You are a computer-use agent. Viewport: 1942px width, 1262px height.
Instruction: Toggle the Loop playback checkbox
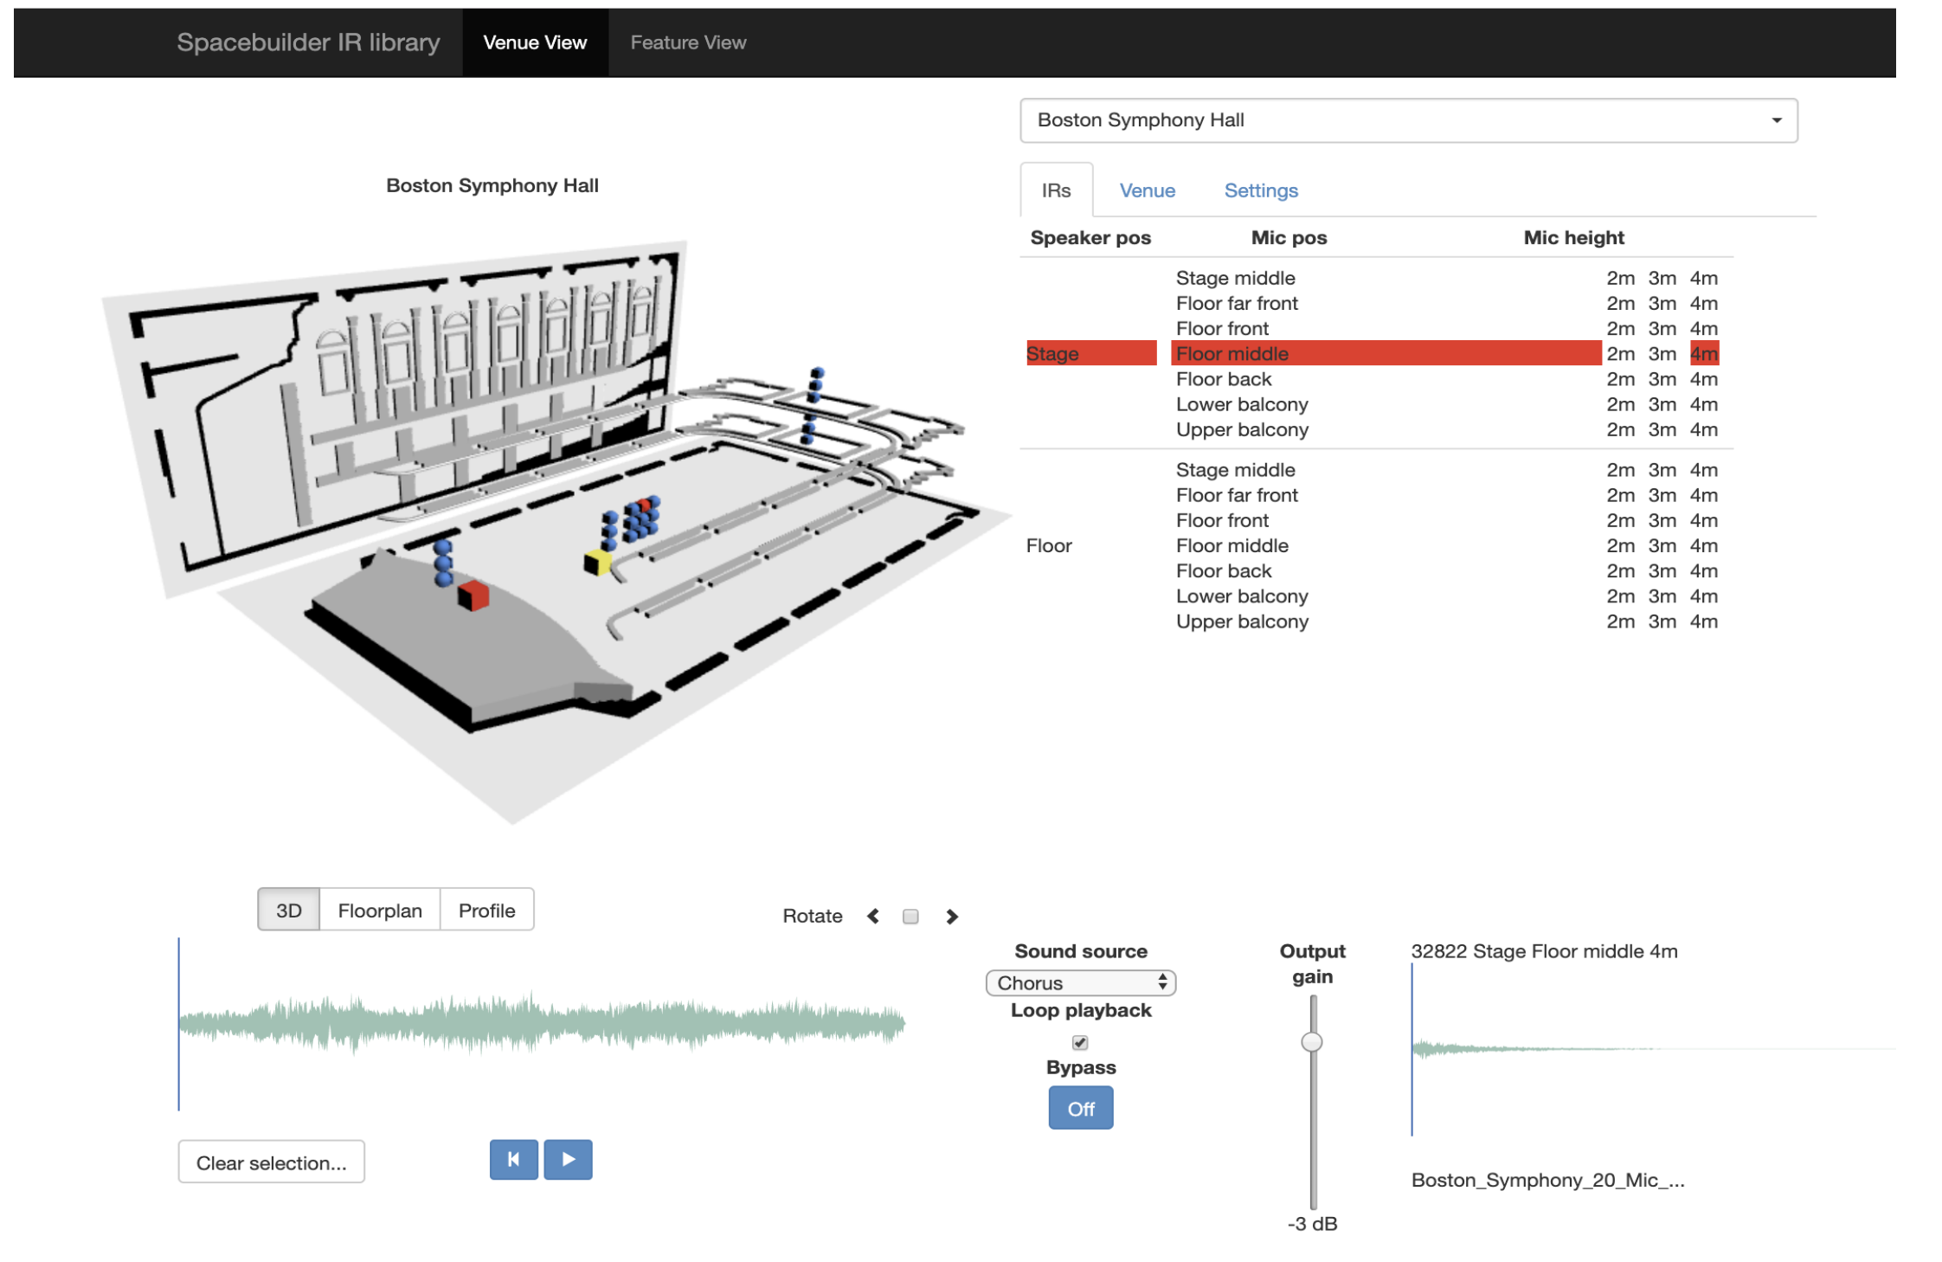[1080, 1042]
